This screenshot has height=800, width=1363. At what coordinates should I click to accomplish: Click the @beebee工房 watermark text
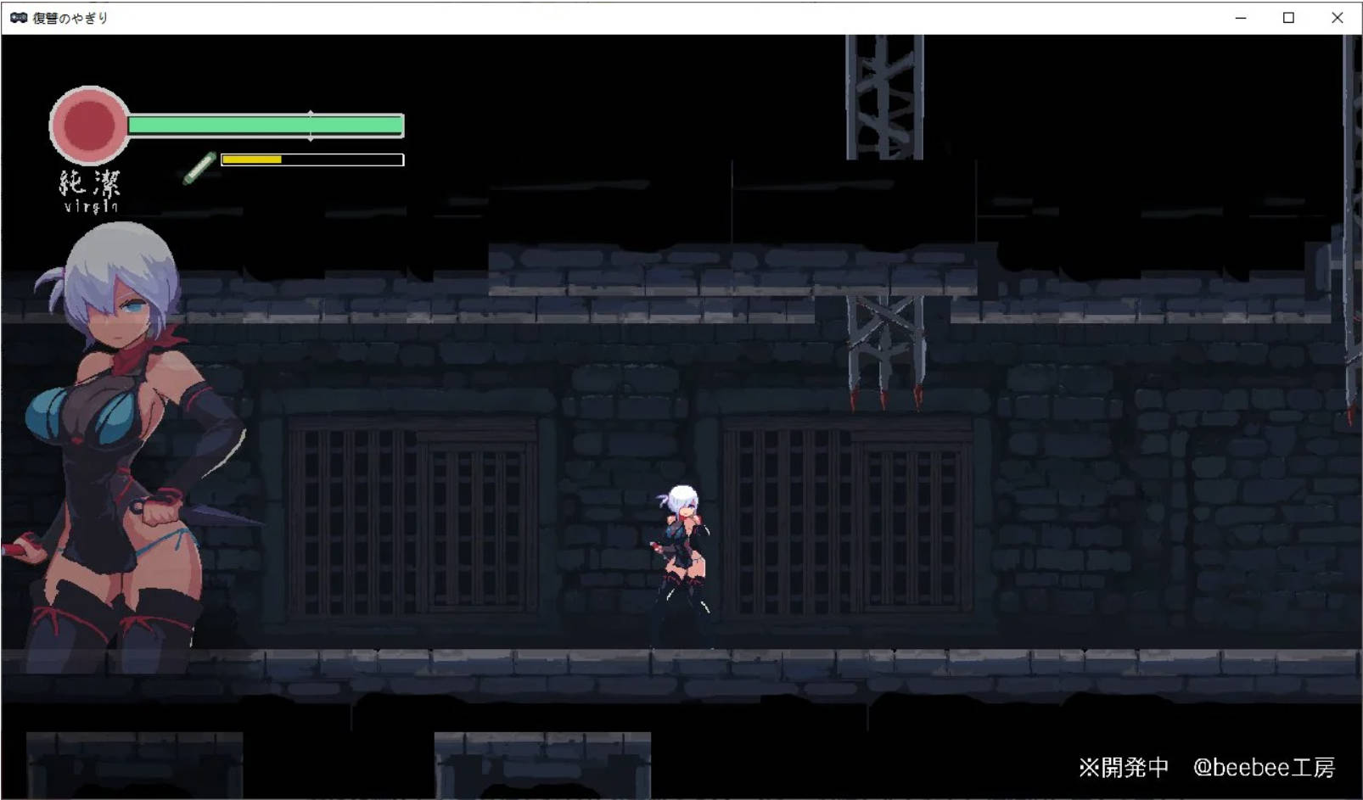[x=1263, y=768]
